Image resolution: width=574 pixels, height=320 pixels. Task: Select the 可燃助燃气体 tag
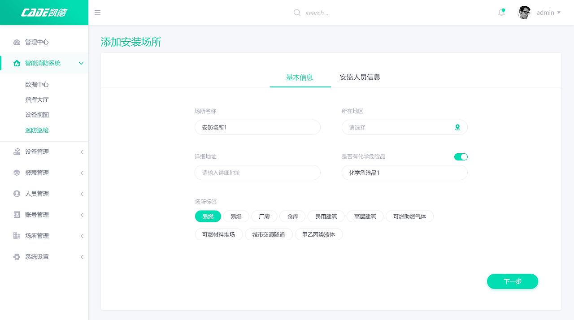tap(409, 216)
